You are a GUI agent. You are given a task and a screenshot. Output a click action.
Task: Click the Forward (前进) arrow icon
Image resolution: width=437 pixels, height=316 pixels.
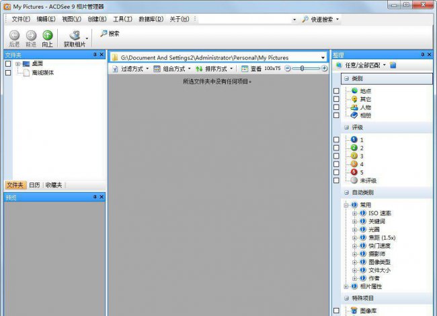(x=31, y=36)
